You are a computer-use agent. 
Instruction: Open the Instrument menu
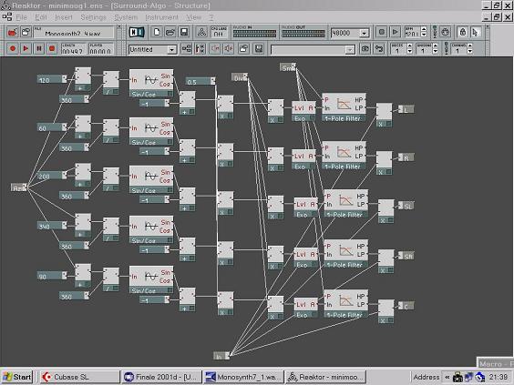[x=161, y=17]
